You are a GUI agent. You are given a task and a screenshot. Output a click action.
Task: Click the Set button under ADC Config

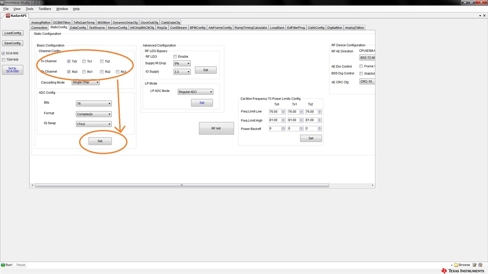tap(100, 141)
